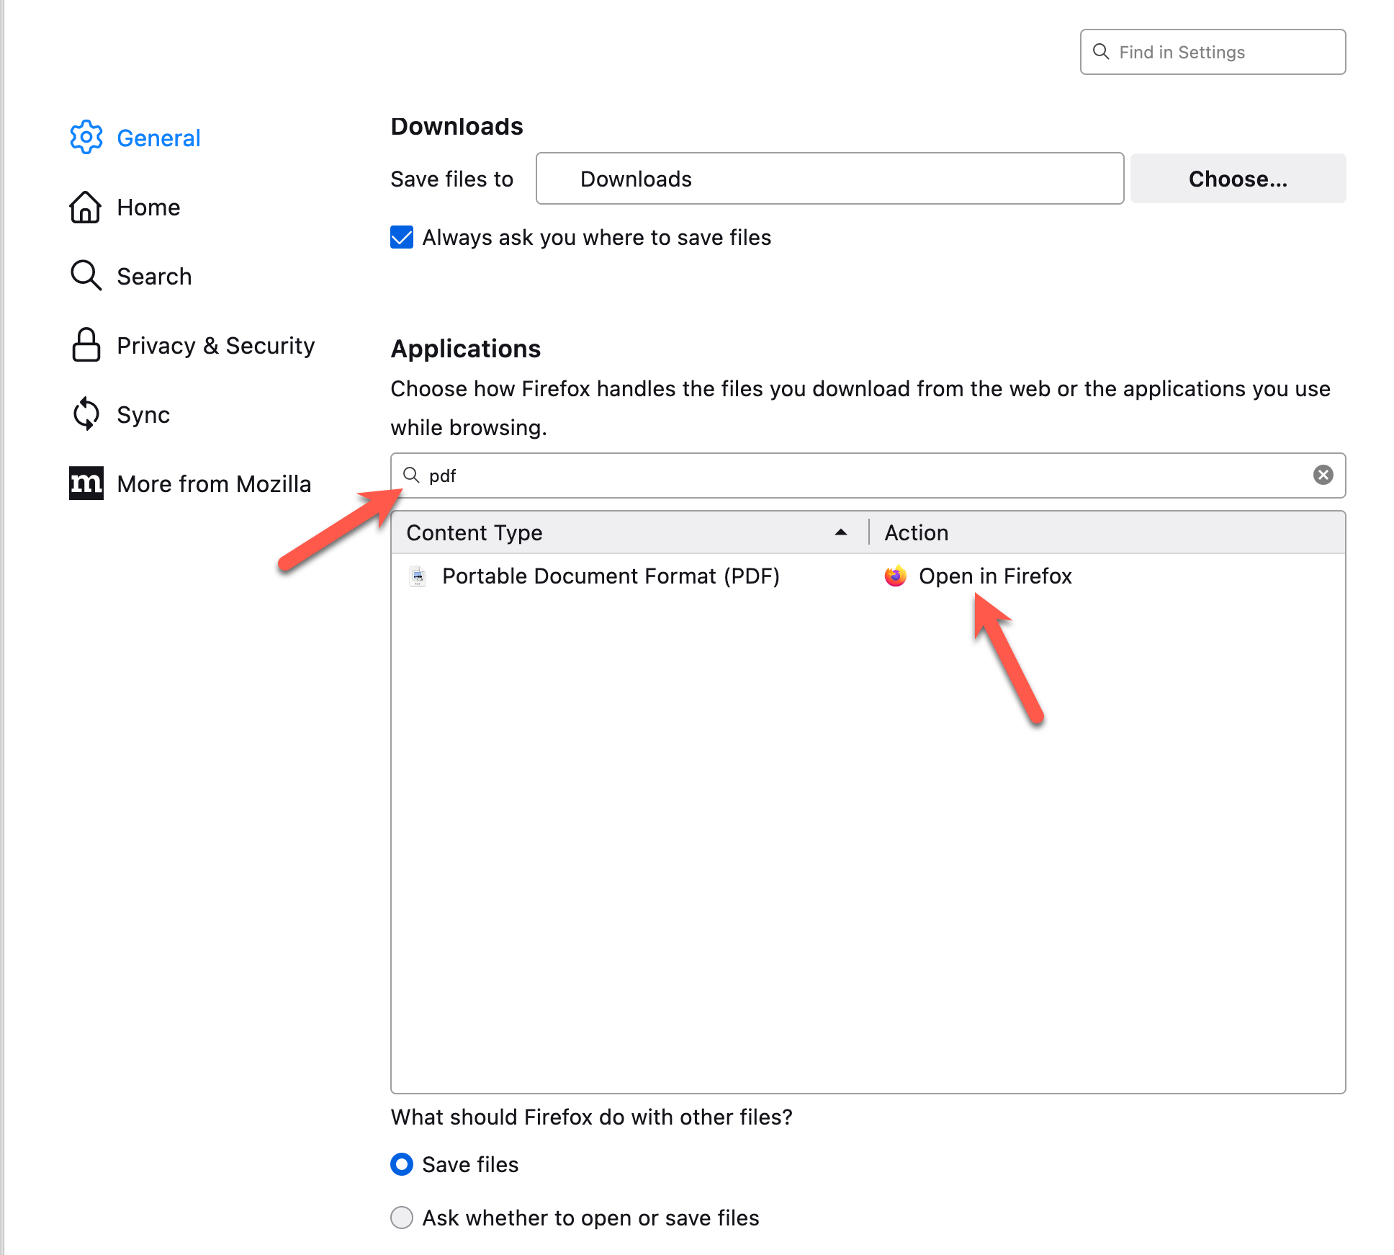Open the Open in Firefox action dropdown
This screenshot has width=1394, height=1255.
click(x=997, y=576)
